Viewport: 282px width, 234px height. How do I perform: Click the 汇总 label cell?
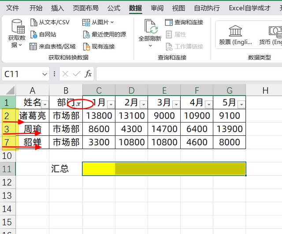click(x=66, y=169)
